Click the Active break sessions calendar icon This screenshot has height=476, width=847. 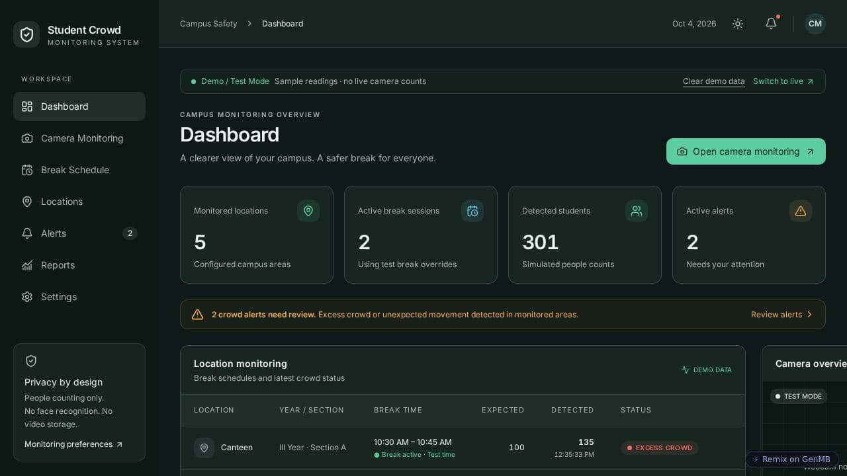[x=472, y=211]
